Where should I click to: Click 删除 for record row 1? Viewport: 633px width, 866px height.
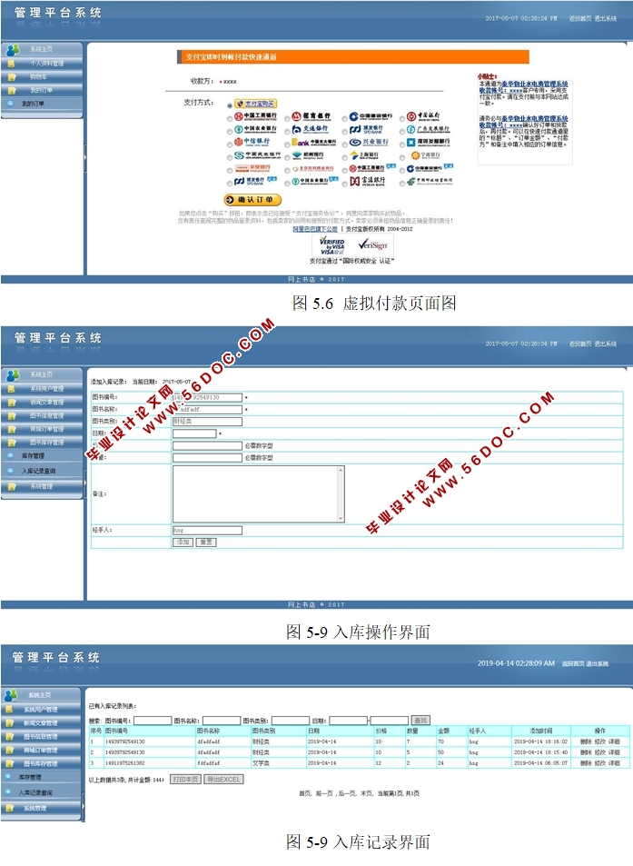(586, 742)
